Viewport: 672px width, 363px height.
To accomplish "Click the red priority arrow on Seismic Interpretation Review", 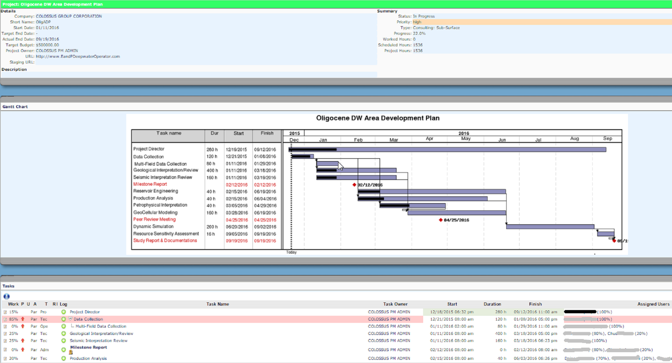I will click(23, 340).
